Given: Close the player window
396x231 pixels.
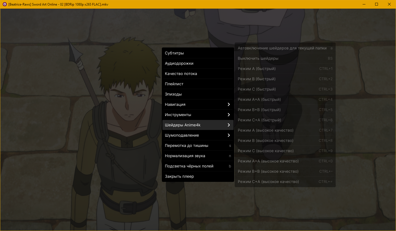Looking at the screenshot, I should pos(389,4).
